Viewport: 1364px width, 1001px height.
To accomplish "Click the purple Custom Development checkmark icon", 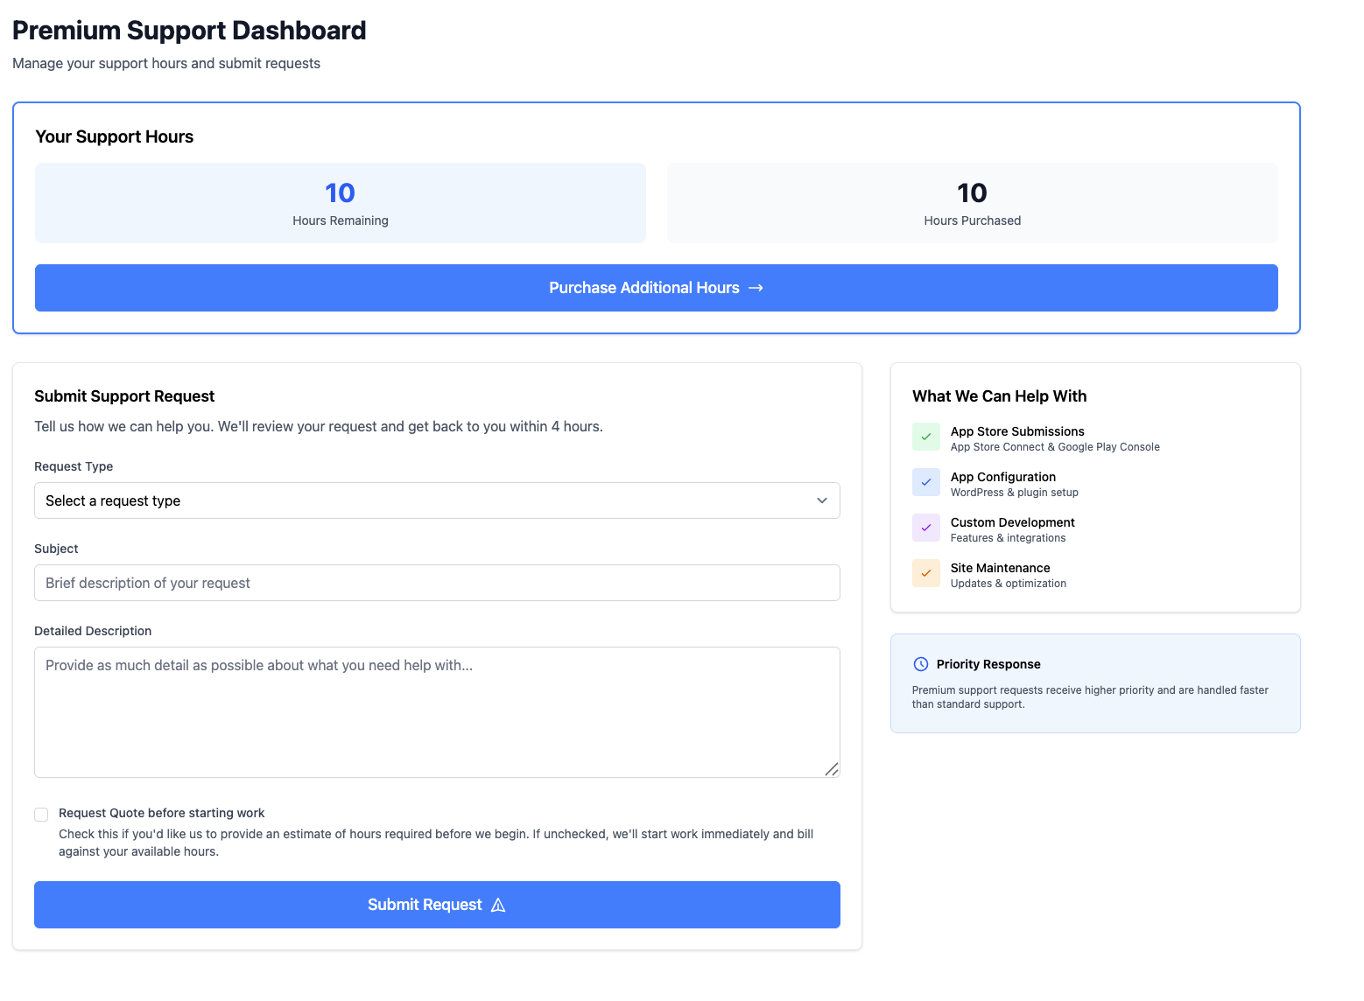I will click(x=925, y=527).
